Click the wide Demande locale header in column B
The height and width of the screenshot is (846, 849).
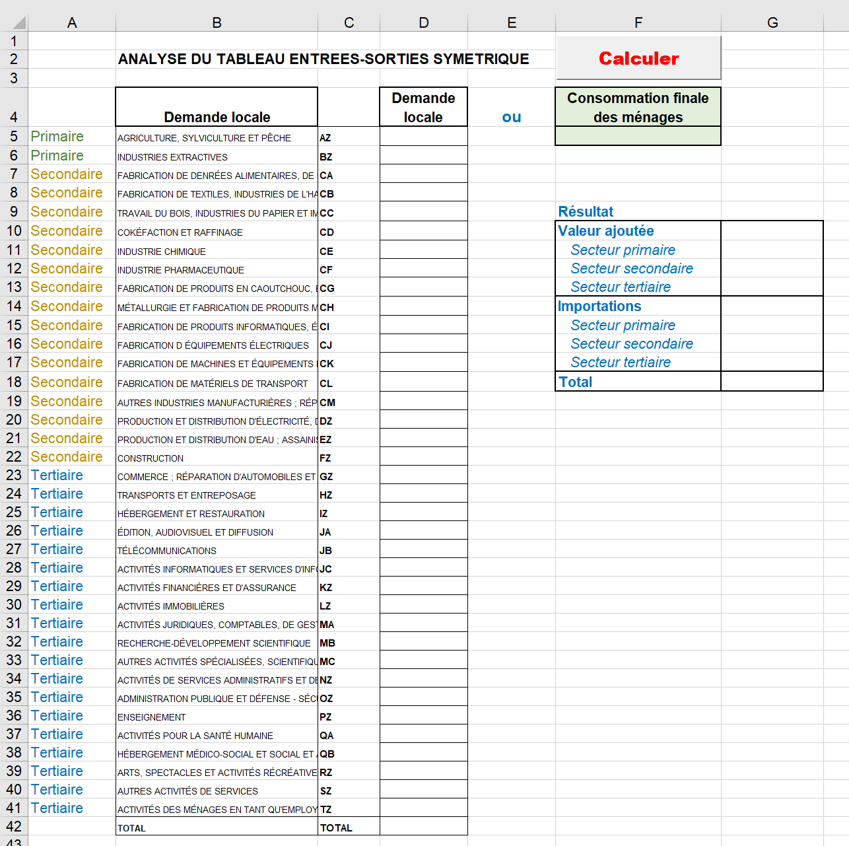(x=217, y=107)
